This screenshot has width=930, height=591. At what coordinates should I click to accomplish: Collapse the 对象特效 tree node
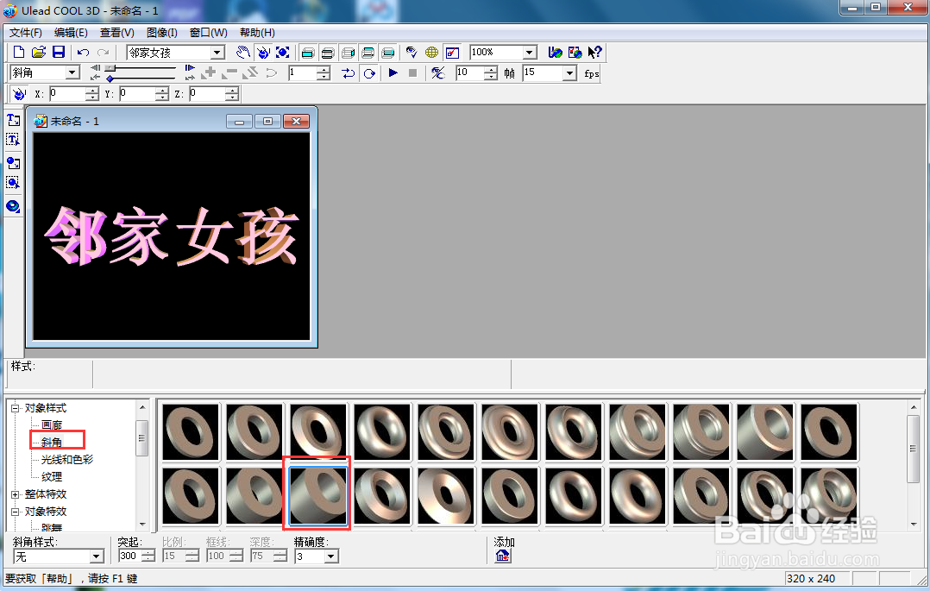pyautogui.click(x=16, y=512)
